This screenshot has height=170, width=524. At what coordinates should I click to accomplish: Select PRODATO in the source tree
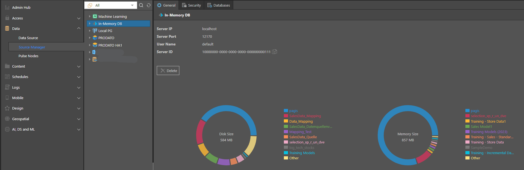point(106,38)
